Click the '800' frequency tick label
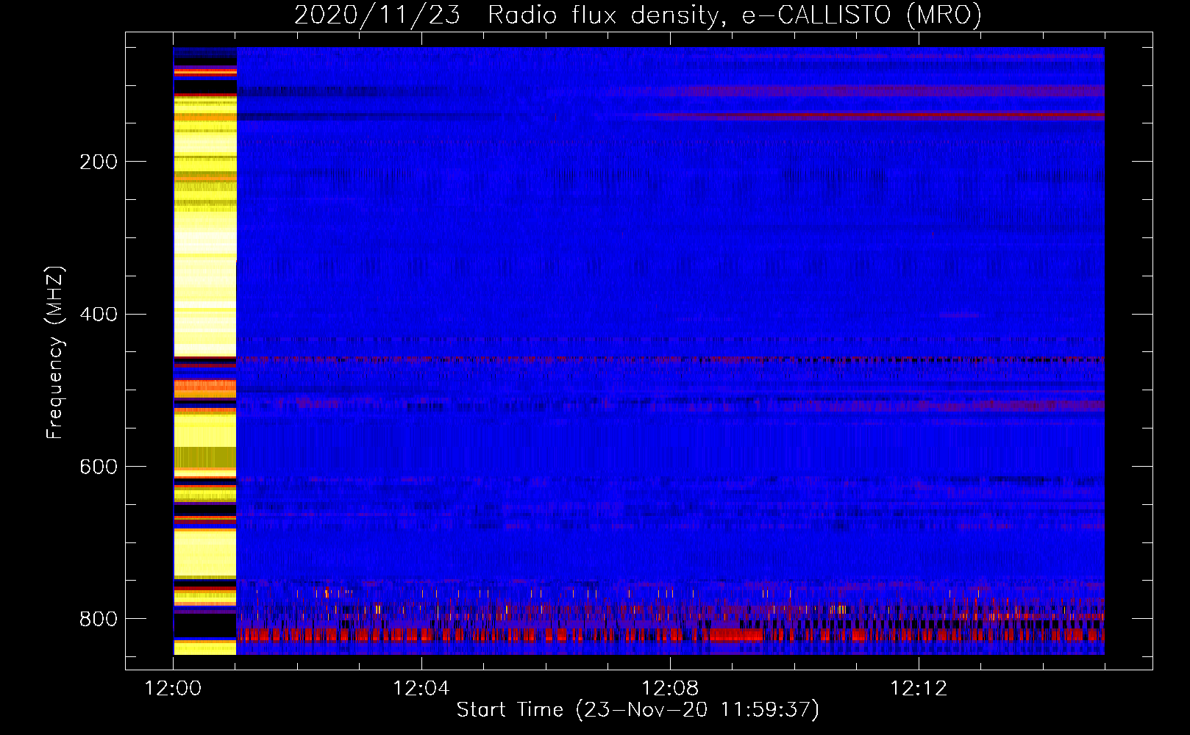The height and width of the screenshot is (735, 1190). click(99, 619)
